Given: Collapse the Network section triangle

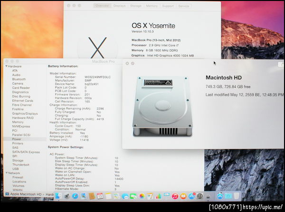Looking at the screenshot, I should (x=7, y=173).
